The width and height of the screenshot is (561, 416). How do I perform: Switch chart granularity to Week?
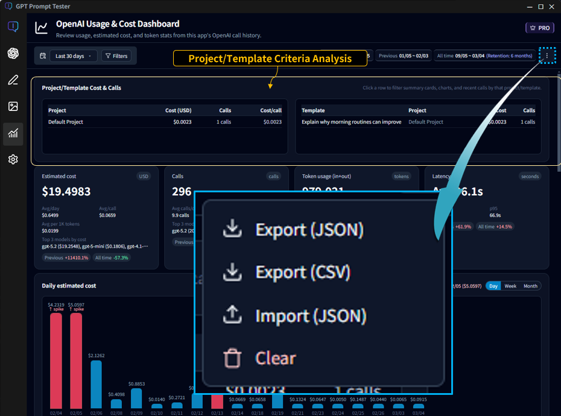tap(510, 286)
